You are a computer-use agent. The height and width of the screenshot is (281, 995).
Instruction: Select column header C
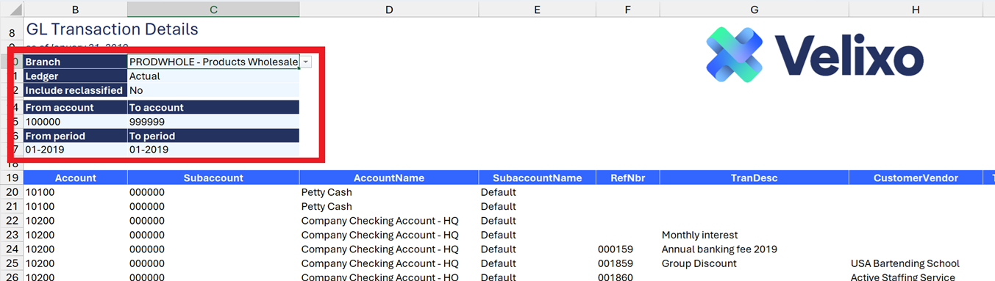pos(213,9)
